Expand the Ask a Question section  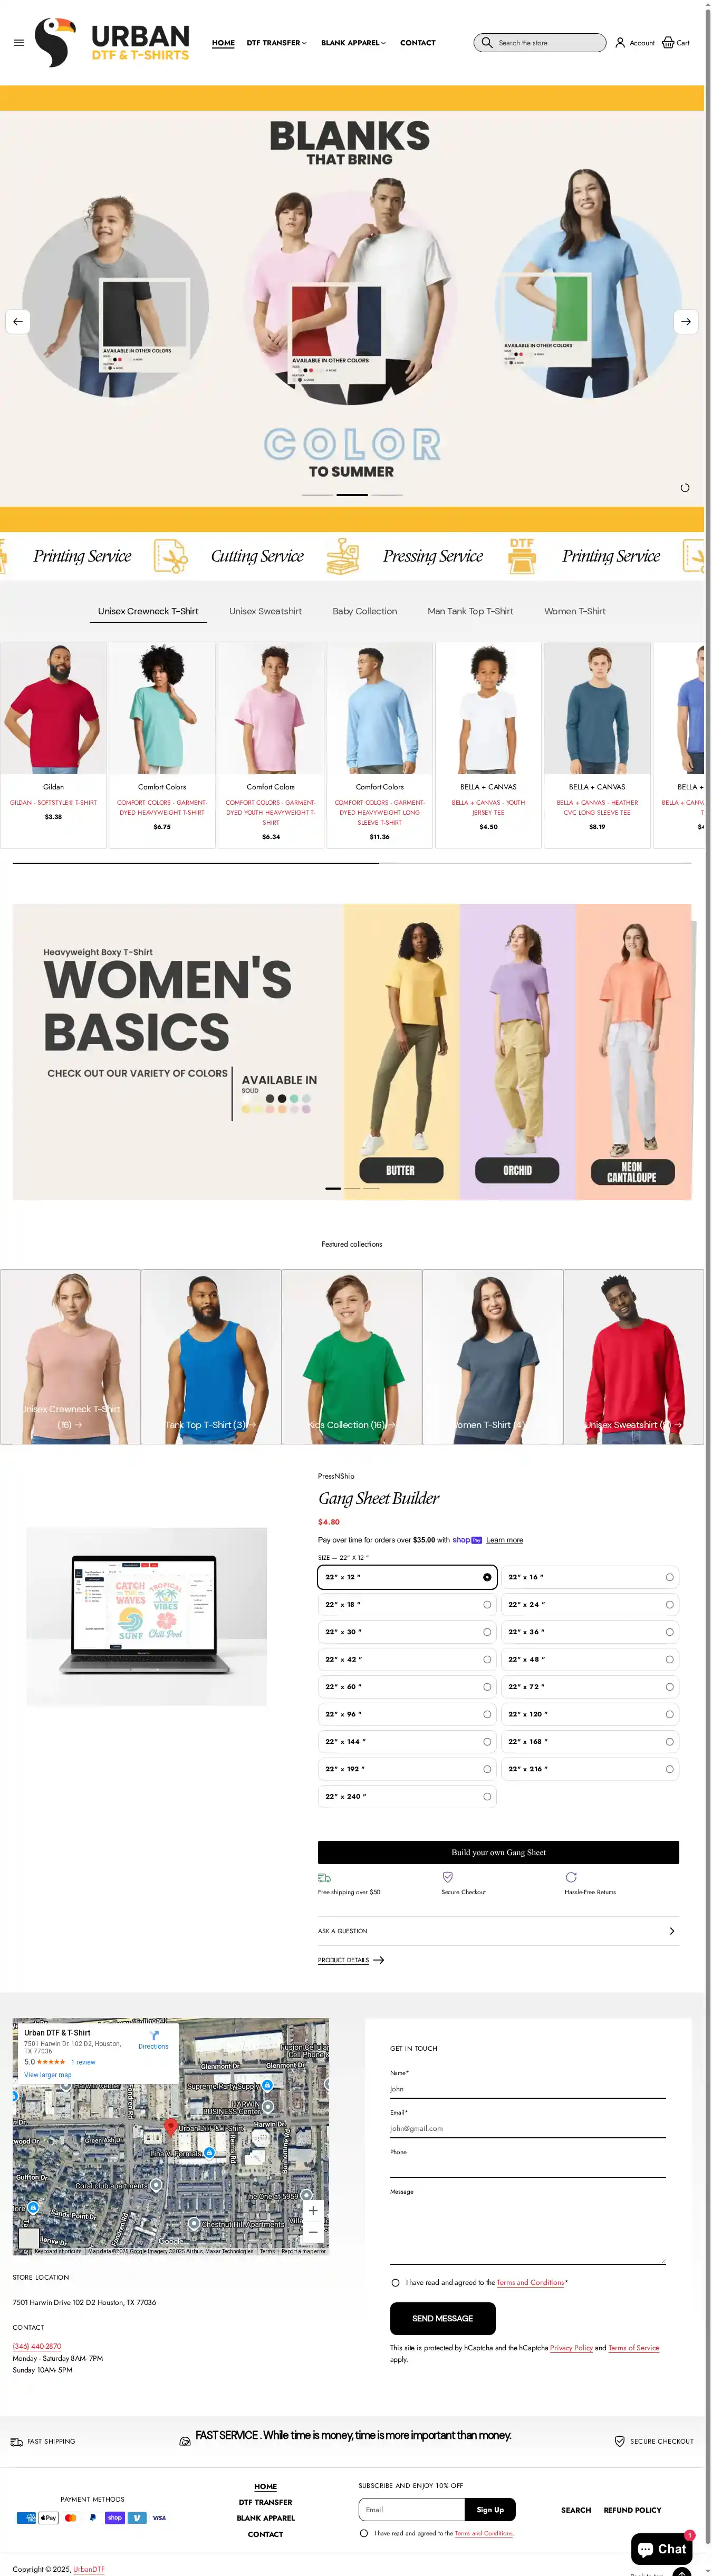[x=498, y=1931]
